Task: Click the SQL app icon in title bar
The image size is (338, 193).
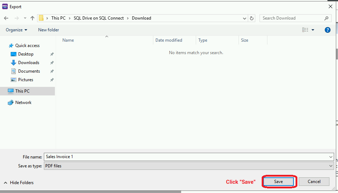Action: click(5, 6)
